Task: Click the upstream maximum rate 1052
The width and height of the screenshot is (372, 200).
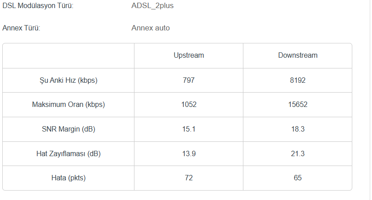Action: 189,105
